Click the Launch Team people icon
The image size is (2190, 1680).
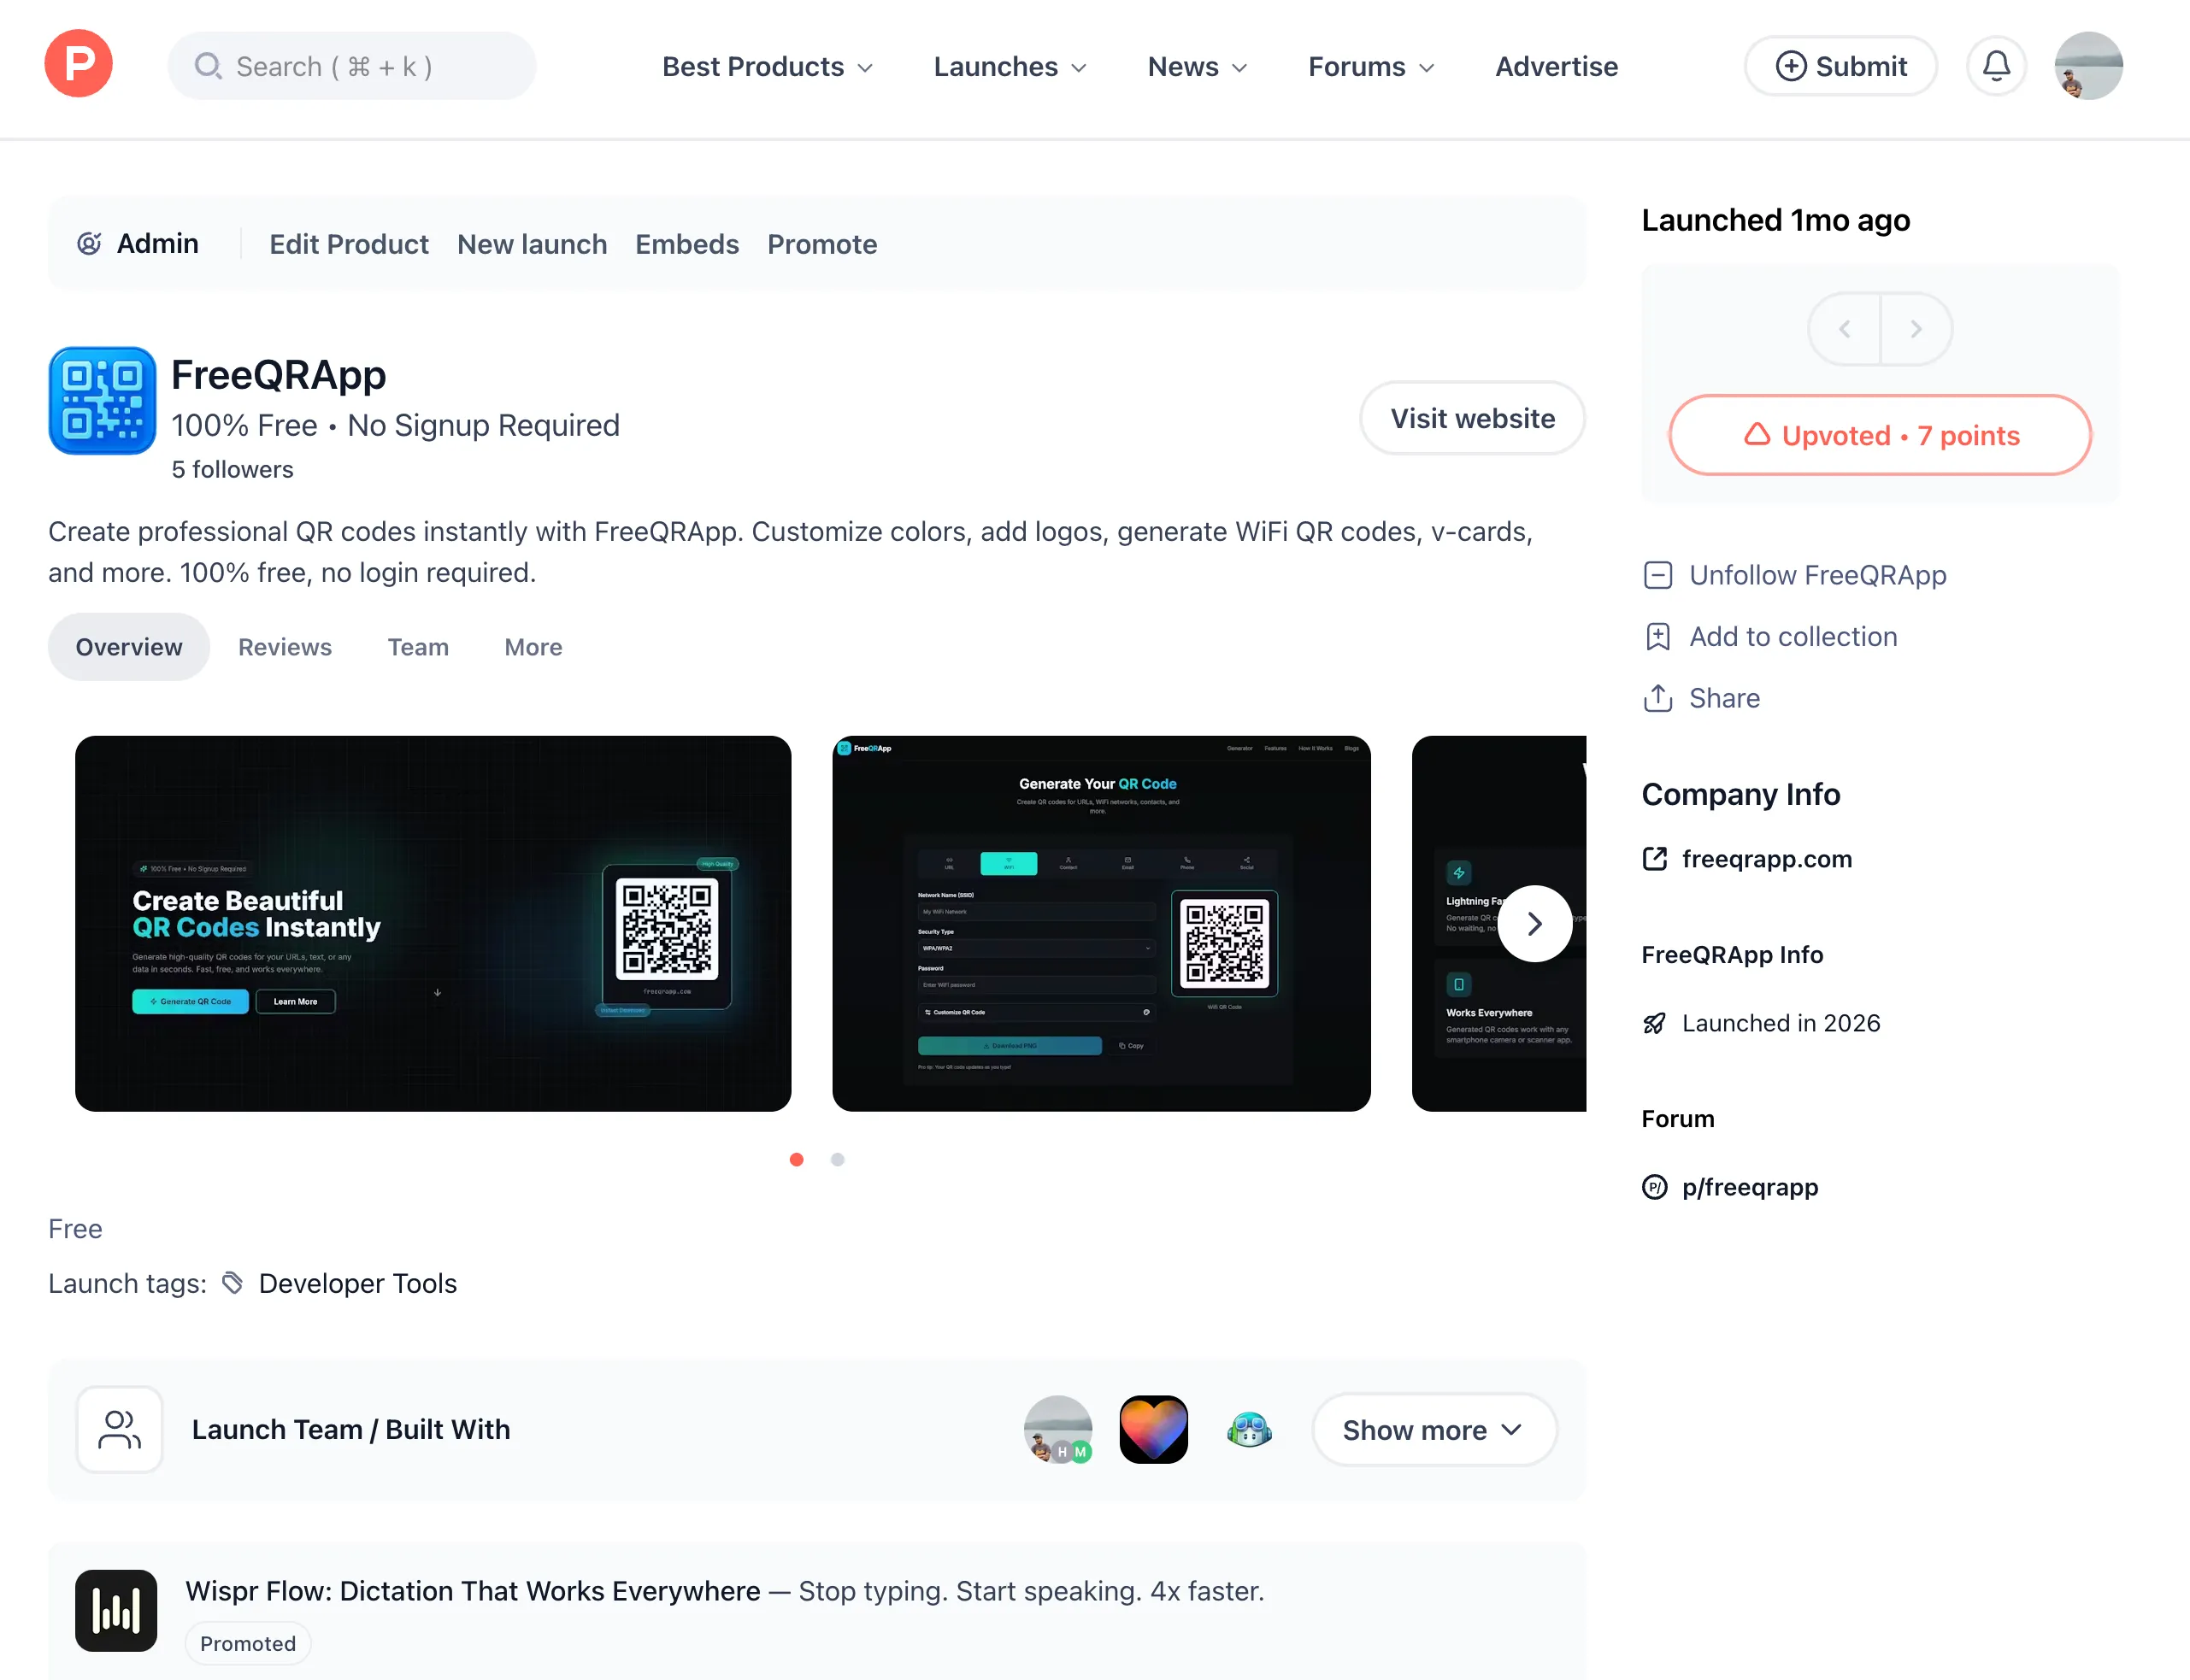118,1429
